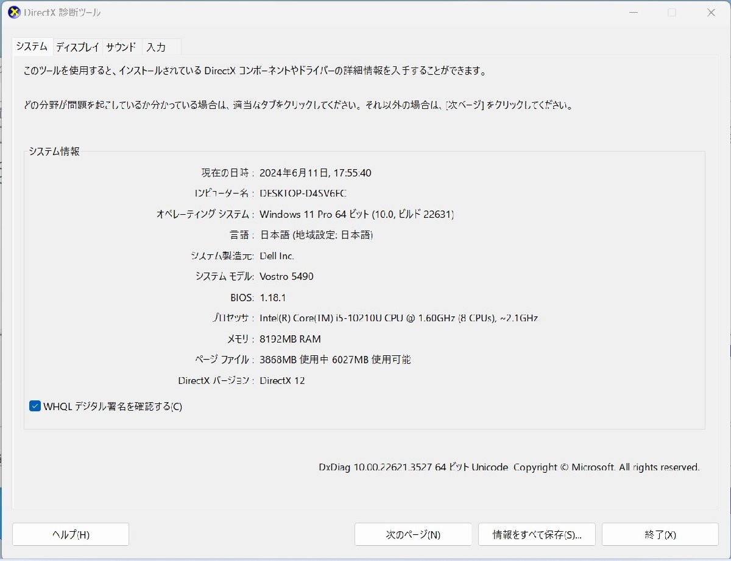731x561 pixels.
Task: Click the DirectX バージョン label
Action: pyautogui.click(x=216, y=381)
